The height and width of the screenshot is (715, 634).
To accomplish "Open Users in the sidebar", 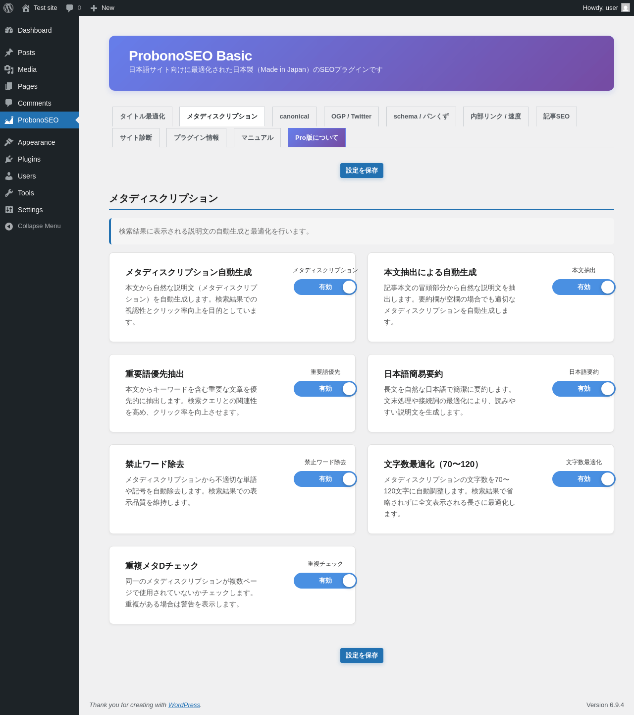I will click(x=40, y=176).
